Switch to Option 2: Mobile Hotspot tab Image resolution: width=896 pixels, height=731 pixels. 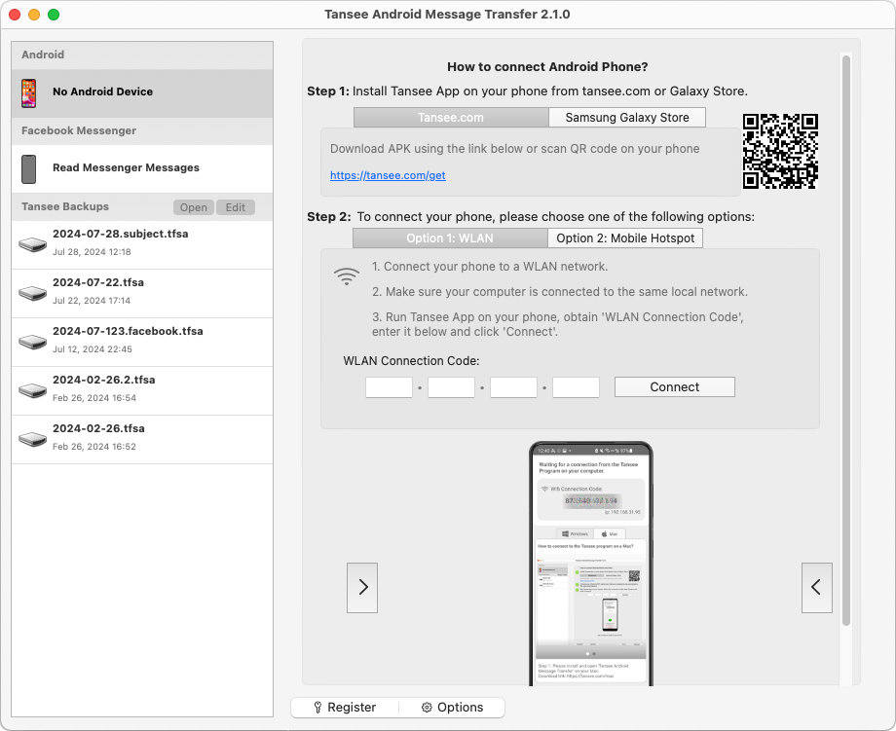pos(625,238)
